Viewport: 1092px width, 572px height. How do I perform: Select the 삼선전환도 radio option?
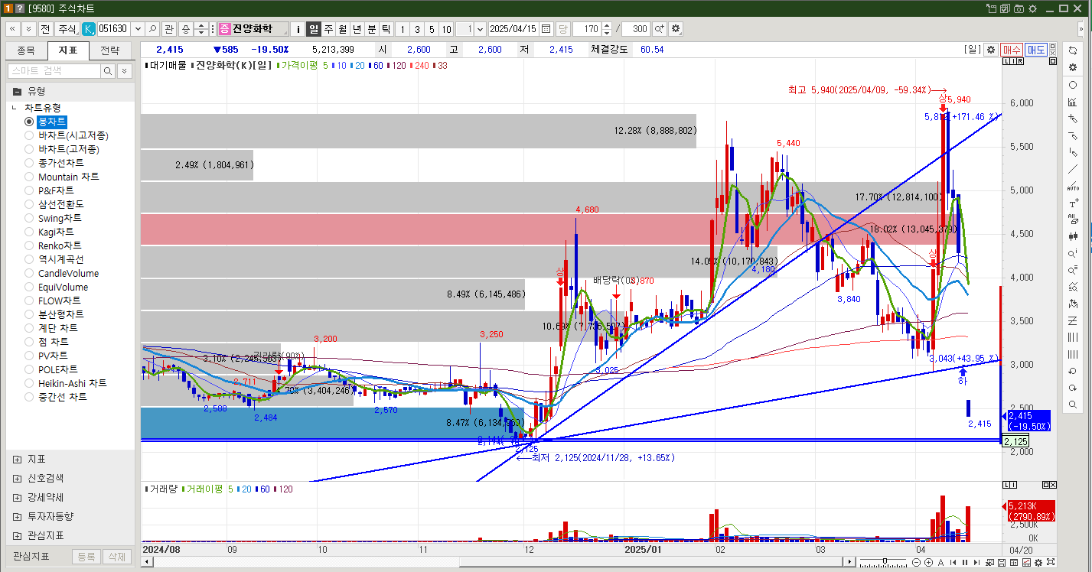(29, 204)
